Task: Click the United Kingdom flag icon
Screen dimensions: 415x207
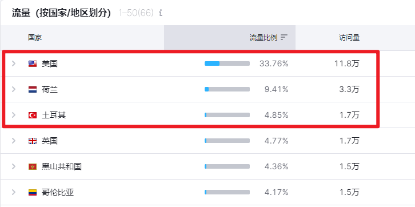Action: 33,141
